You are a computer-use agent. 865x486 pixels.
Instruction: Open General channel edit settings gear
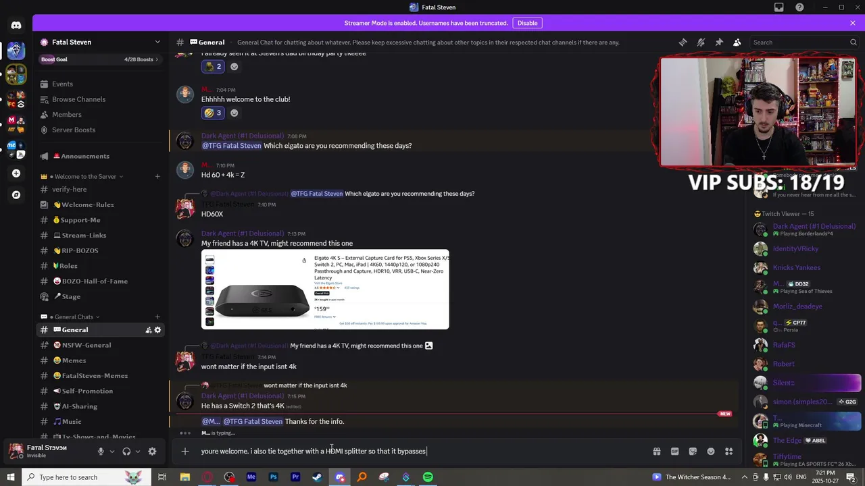point(157,330)
